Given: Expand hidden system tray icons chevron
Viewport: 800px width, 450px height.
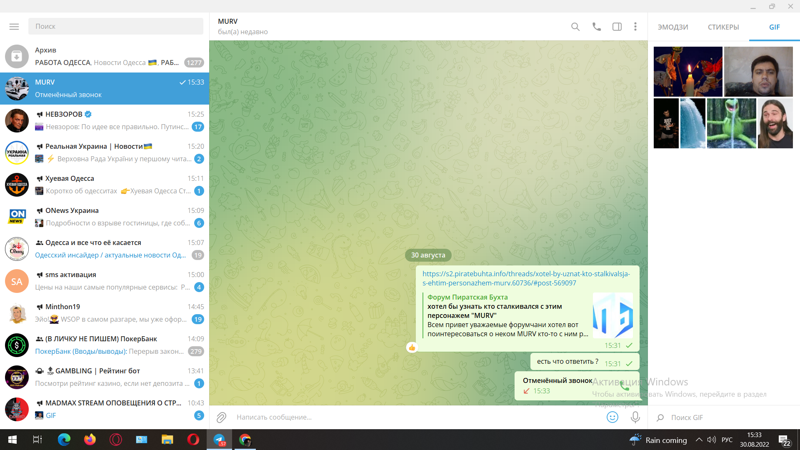Looking at the screenshot, I should pos(699,440).
